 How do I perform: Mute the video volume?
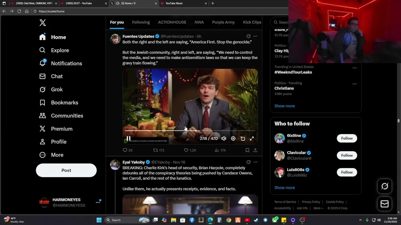(224, 138)
